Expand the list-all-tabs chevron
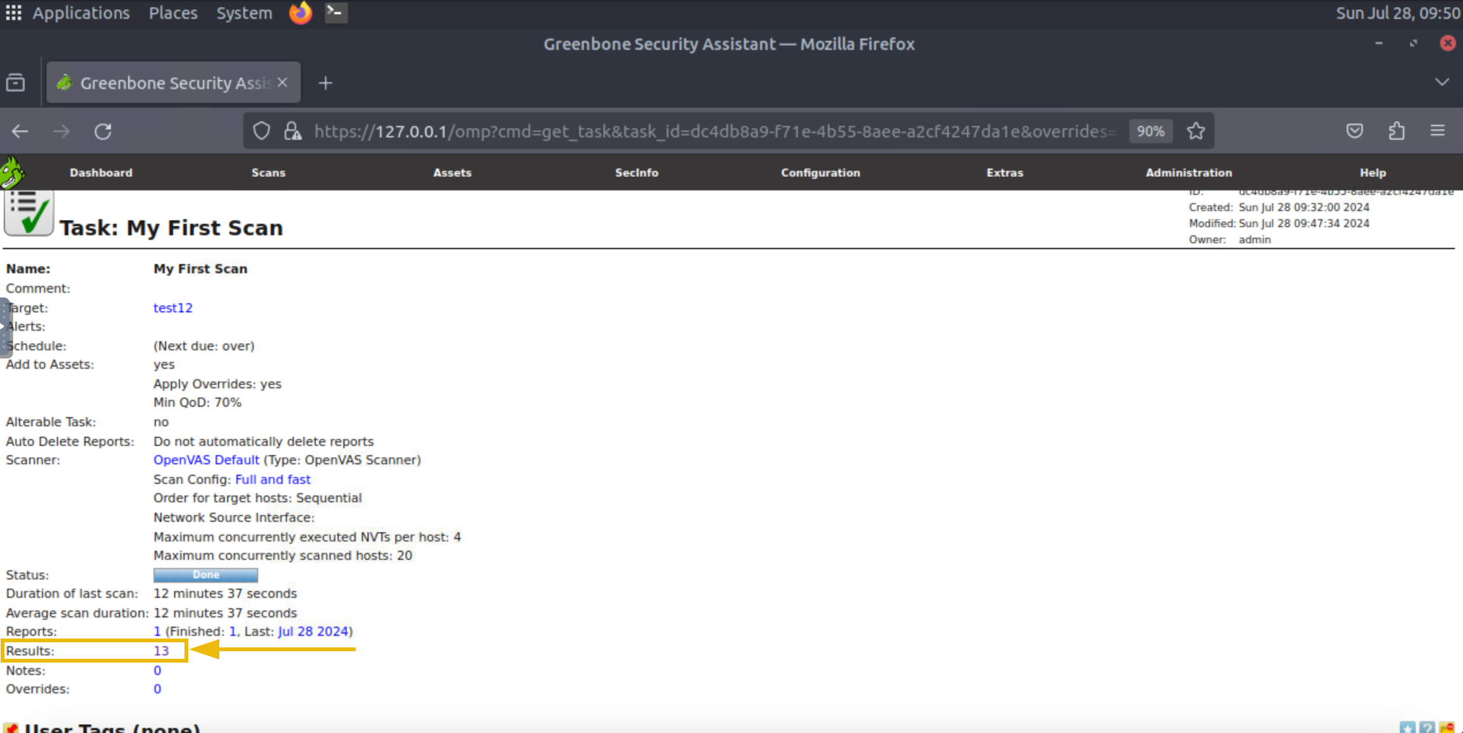This screenshot has height=733, width=1463. (1441, 82)
